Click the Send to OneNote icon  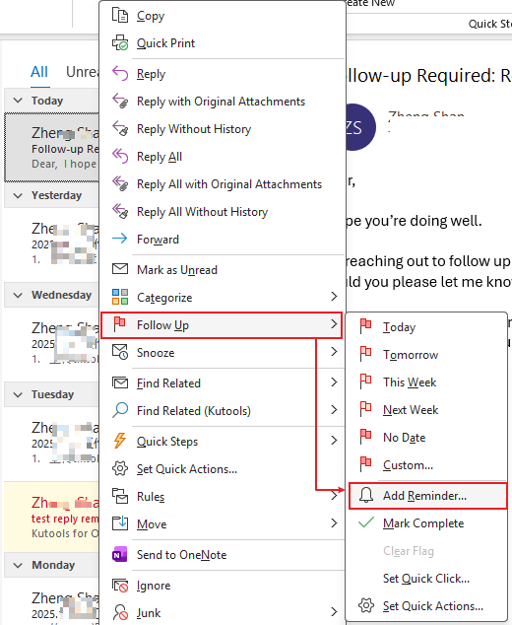[120, 554]
